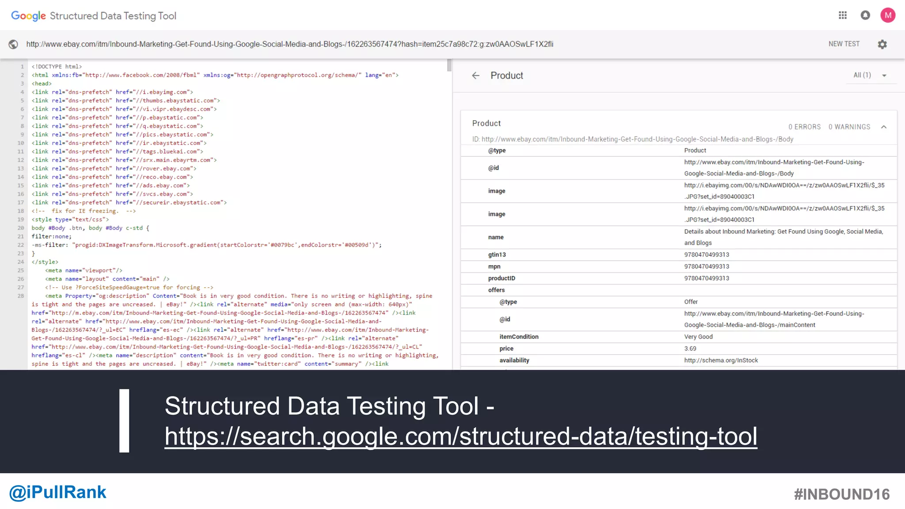
Task: Click the Offer type value
Action: [x=691, y=302]
